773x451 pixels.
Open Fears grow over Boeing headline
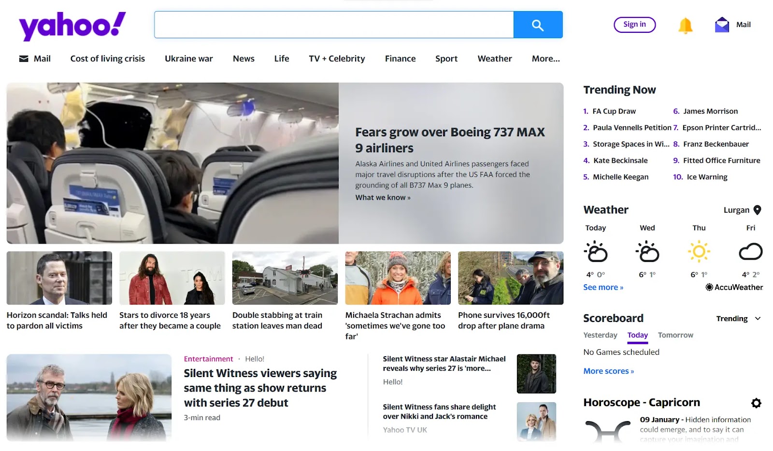450,140
